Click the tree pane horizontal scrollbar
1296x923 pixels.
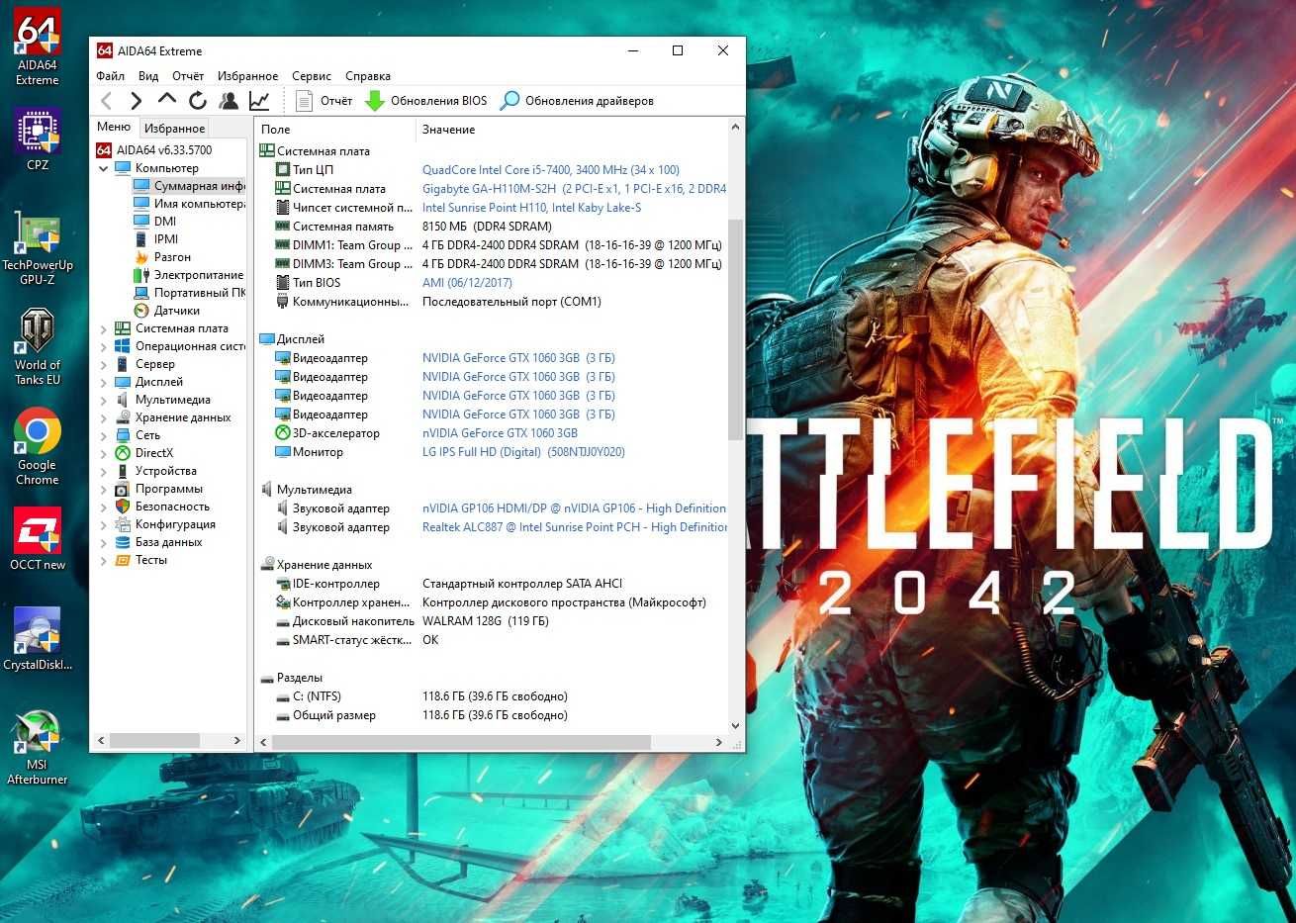pyautogui.click(x=155, y=740)
